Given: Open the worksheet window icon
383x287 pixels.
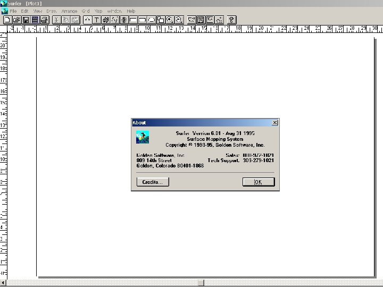Looking at the screenshot, I should pyautogui.click(x=35, y=20).
